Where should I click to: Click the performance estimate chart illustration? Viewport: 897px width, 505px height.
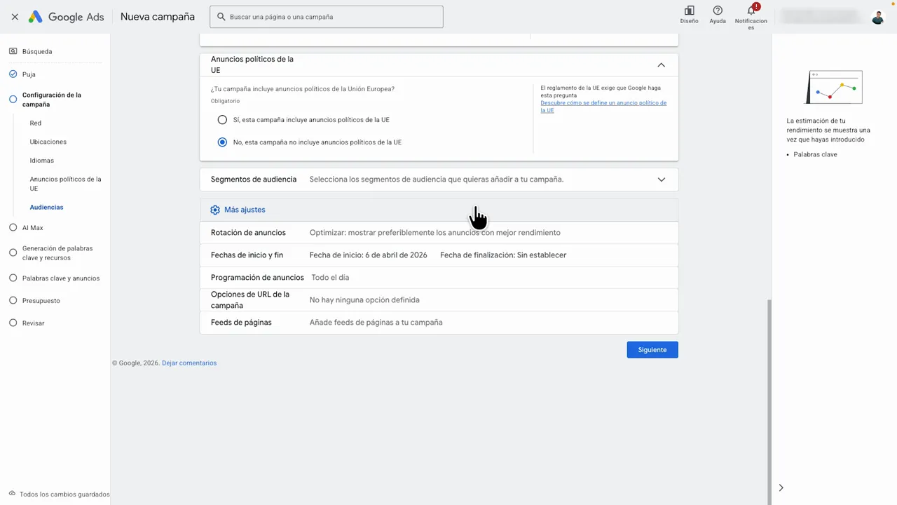834,87
